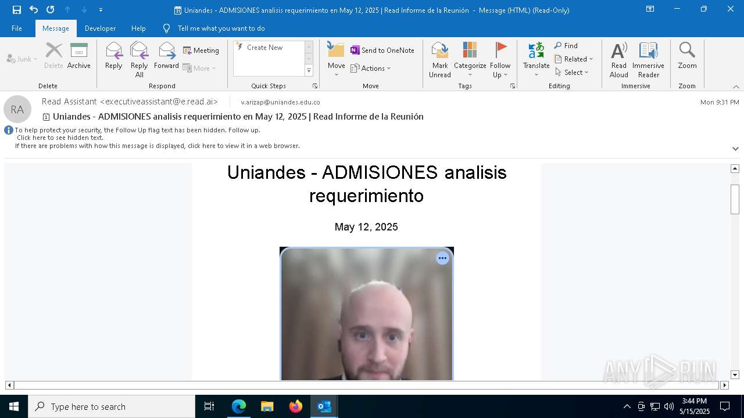The height and width of the screenshot is (418, 744).
Task: Click Reply All button
Action: (x=139, y=59)
